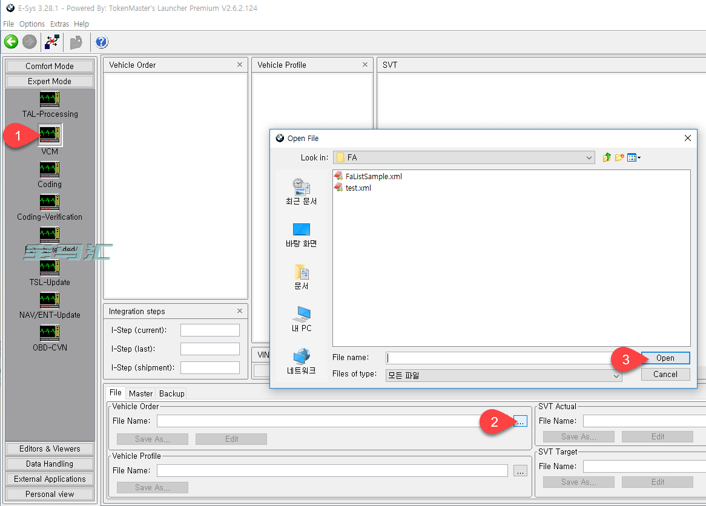Expand Personal view section
706x506 pixels.
pos(50,494)
